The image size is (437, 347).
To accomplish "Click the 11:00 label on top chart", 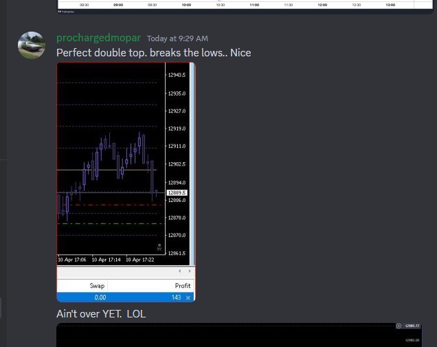I will tap(254, 5).
